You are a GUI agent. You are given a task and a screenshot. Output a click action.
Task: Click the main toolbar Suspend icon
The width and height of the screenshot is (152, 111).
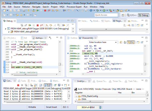[41, 10]
